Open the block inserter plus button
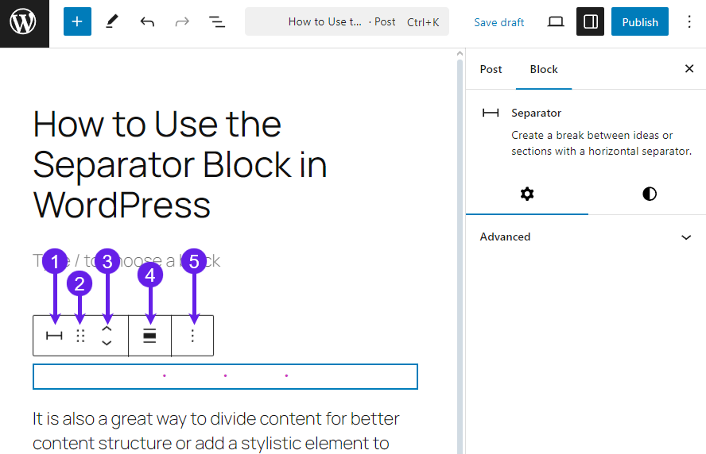The image size is (706, 454). point(77,21)
